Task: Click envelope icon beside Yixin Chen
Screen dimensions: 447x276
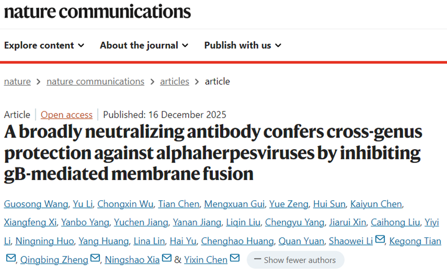Action: click(235, 259)
